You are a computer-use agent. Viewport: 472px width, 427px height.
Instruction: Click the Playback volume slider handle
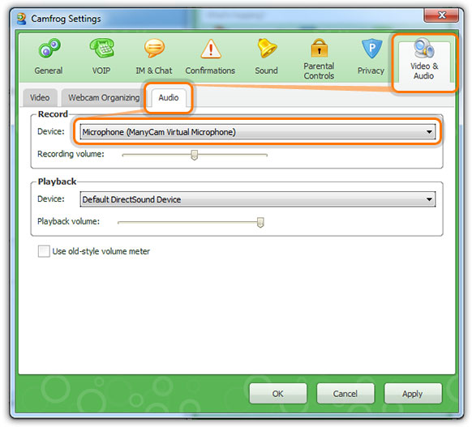pos(260,223)
